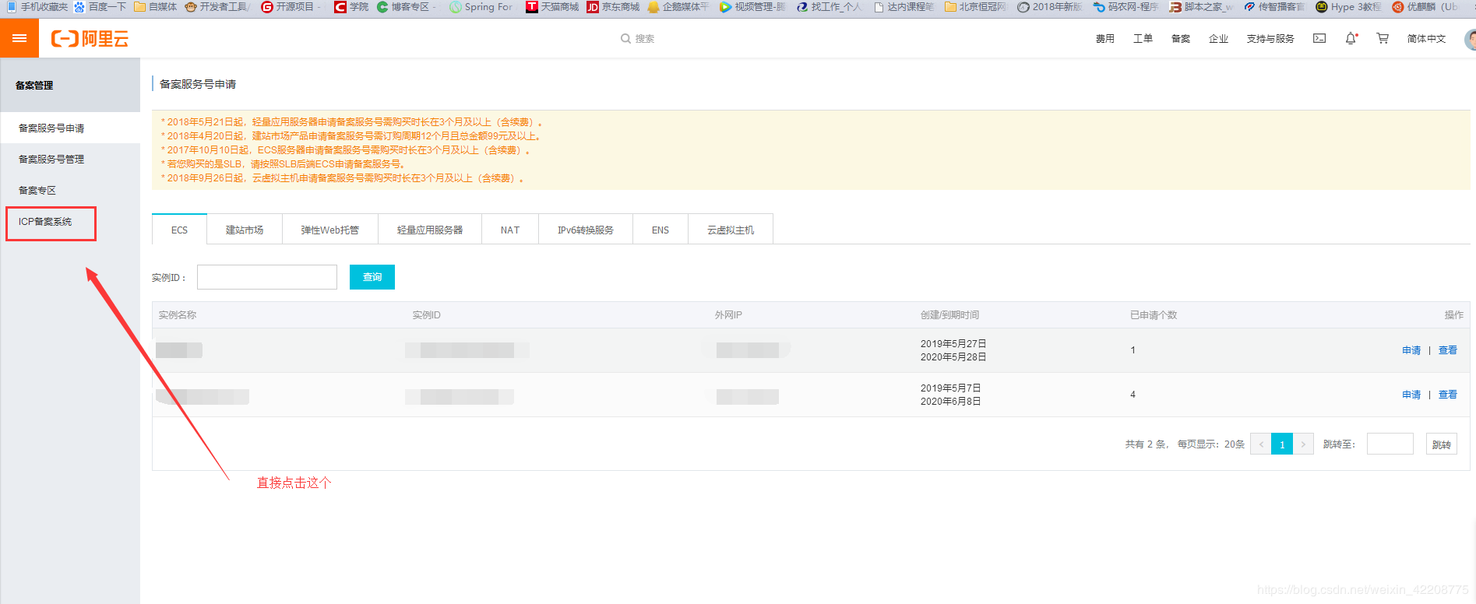Viewport: 1476px width, 604px height.
Task: Switch to the ENS tab
Action: tap(661, 230)
